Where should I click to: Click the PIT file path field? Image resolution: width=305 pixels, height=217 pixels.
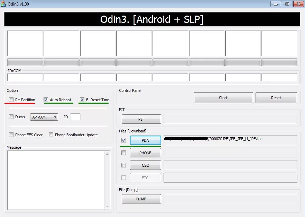[x=230, y=119]
